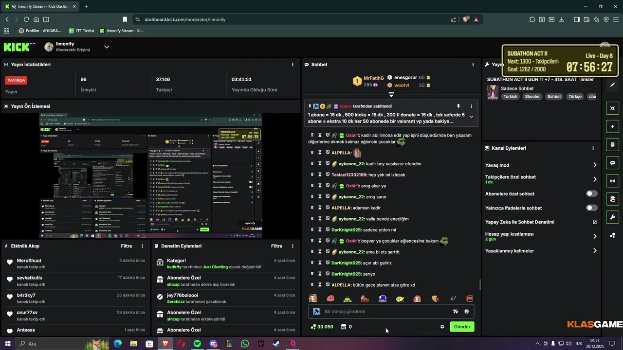This screenshot has height=350, width=623.
Task: Click the stream preview thumbnail
Action: [151, 176]
